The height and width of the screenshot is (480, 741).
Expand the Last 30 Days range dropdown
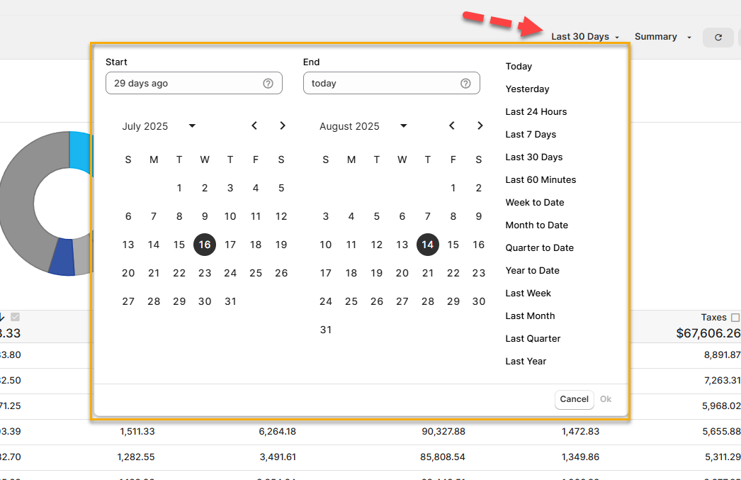[x=585, y=37]
